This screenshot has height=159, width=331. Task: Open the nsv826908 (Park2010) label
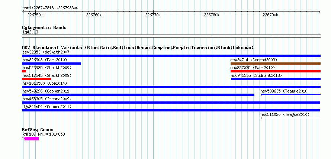pos(45,60)
